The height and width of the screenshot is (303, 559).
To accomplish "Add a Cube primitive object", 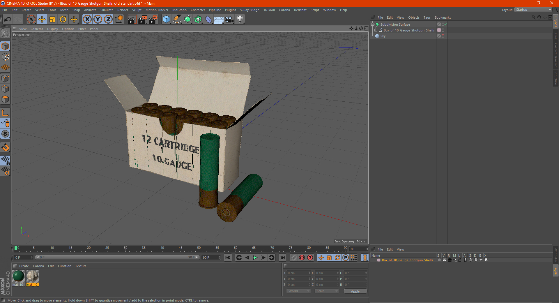I will (x=166, y=20).
